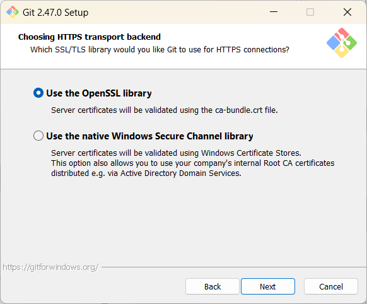Click the company's internal Root CA text line
The image size is (367, 304).
[193, 163]
